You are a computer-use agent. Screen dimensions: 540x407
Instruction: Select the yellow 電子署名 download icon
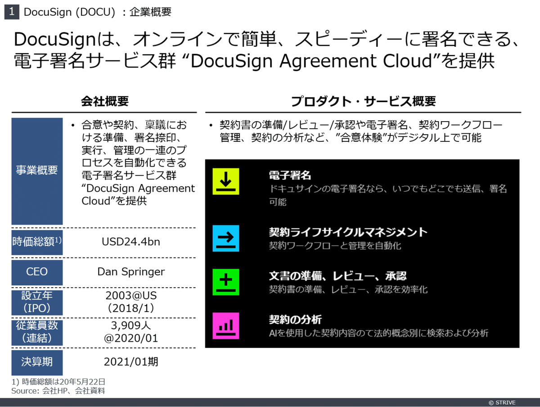[225, 181]
